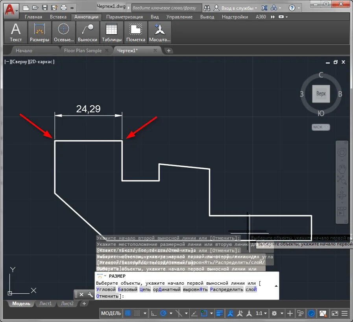This screenshot has height=322, width=353.
Task: Click the Print (plot) icon
Action: point(64,8)
